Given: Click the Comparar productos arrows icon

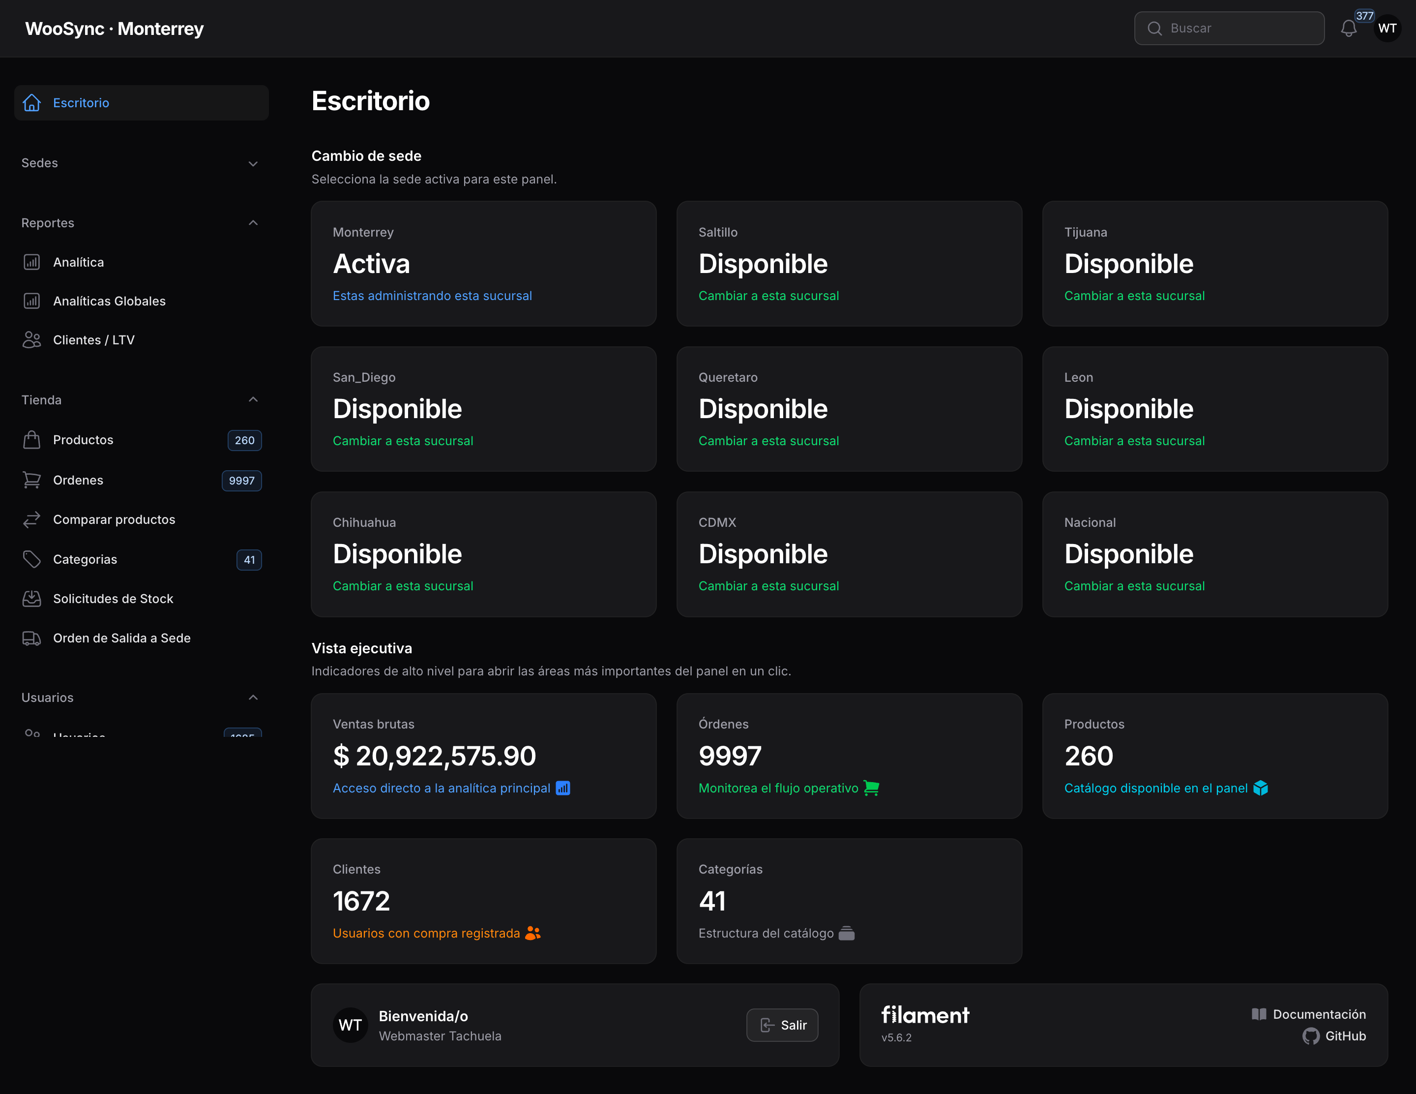Looking at the screenshot, I should [32, 519].
